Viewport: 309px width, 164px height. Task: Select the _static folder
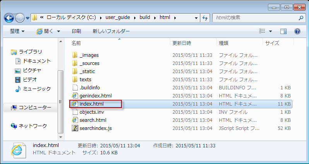87,71
